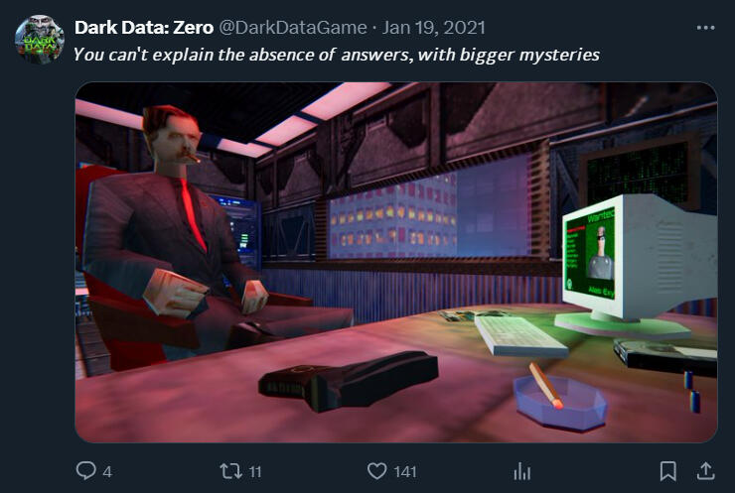Open the Dark Data profile avatar
This screenshot has height=493, width=735.
point(40,40)
